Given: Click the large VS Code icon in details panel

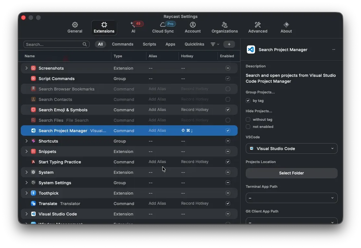Looking at the screenshot, I should pyautogui.click(x=251, y=49).
